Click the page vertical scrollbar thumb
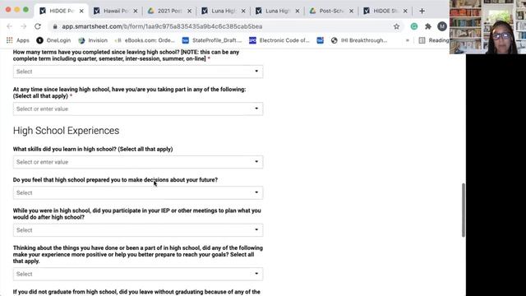The image size is (526, 296). [x=464, y=210]
